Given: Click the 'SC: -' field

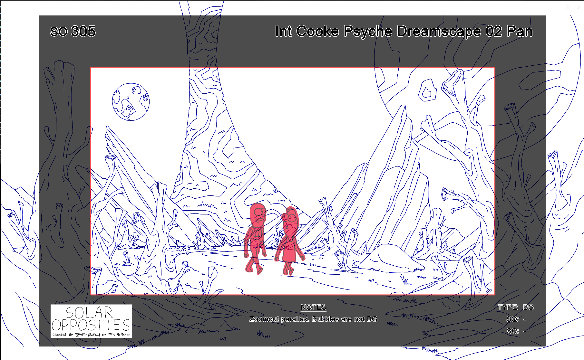Looking at the screenshot, I should point(516,331).
